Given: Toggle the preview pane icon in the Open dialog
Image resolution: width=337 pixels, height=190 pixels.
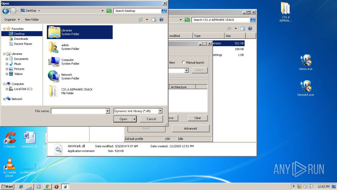Looking at the screenshot, I should [154, 20].
